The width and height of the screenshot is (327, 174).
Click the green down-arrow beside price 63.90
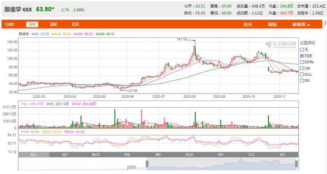(53, 8)
